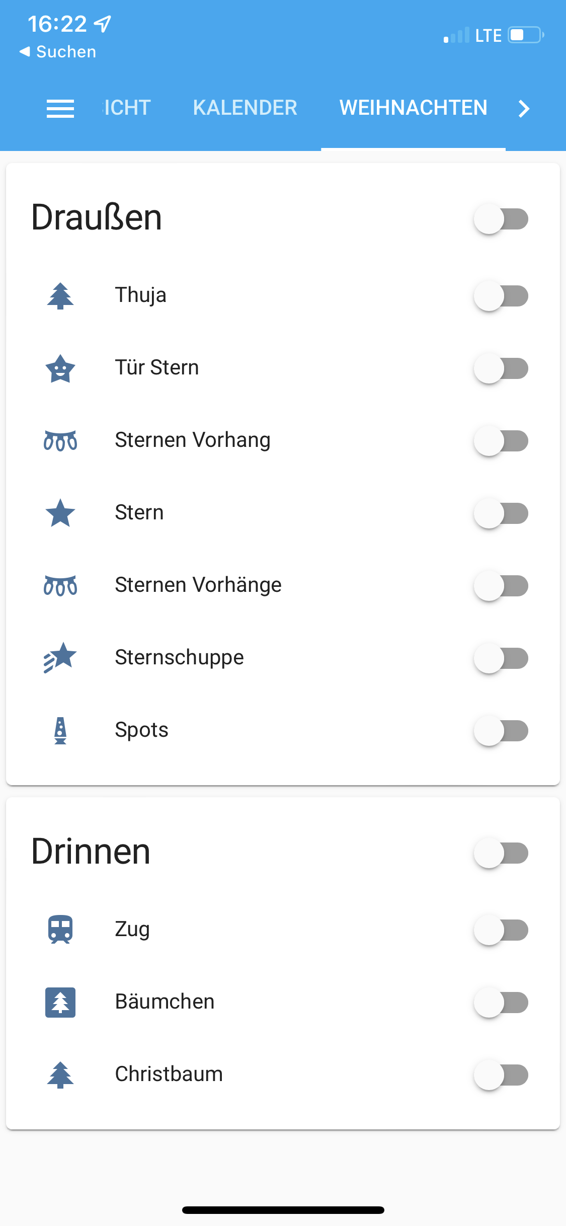Click the Tür Stern star-face icon
The width and height of the screenshot is (566, 1226).
60,368
